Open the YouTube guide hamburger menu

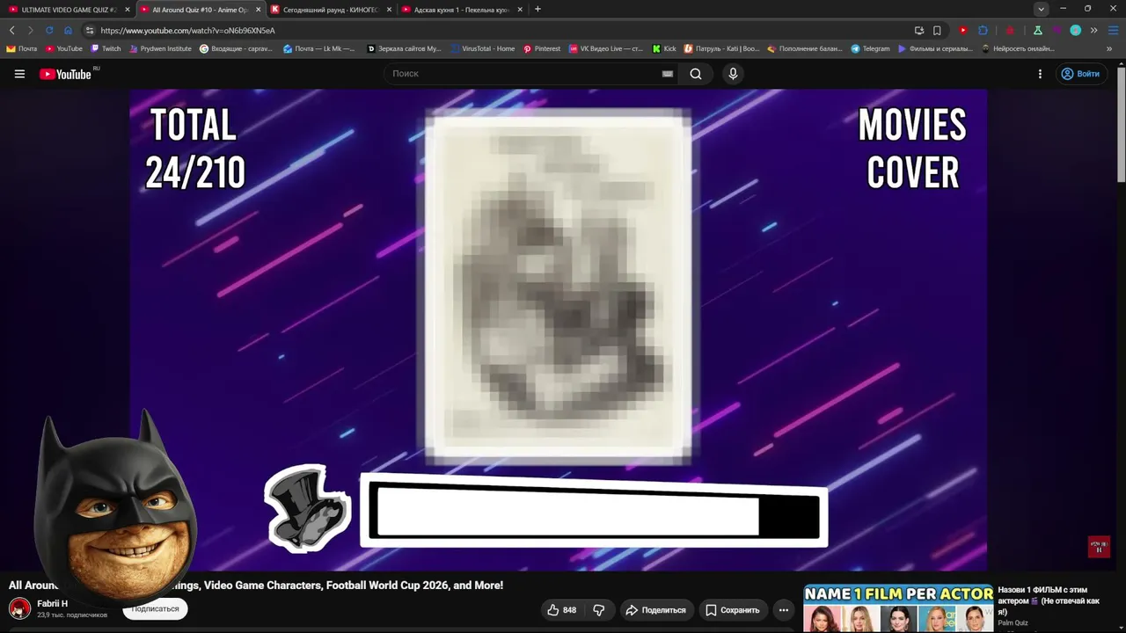coord(19,74)
